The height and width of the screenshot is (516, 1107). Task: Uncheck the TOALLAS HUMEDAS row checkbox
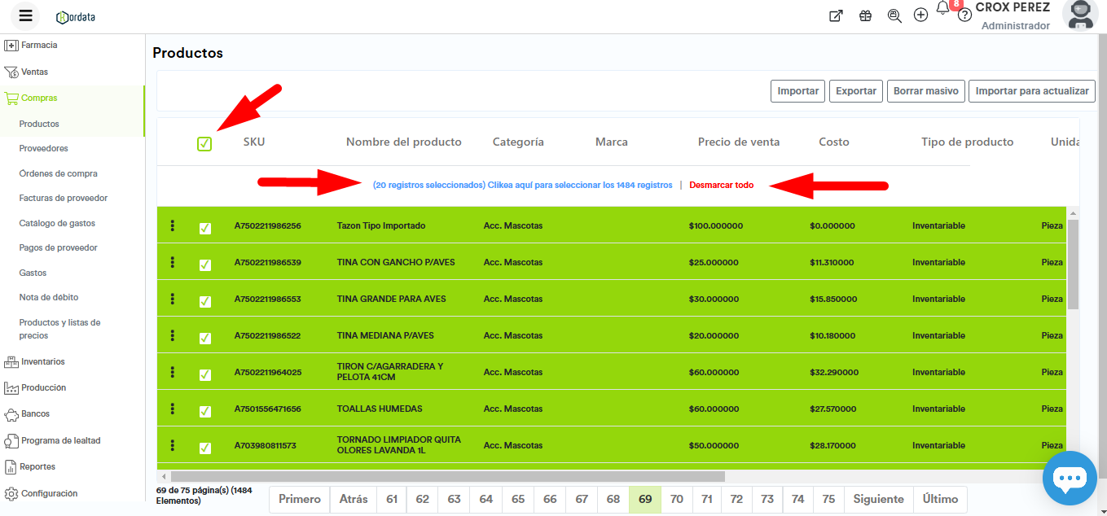coord(205,411)
